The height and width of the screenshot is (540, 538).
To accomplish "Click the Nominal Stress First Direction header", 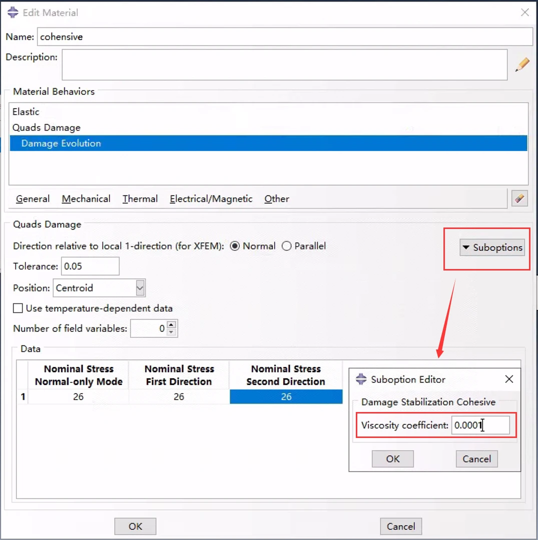I will pos(179,375).
